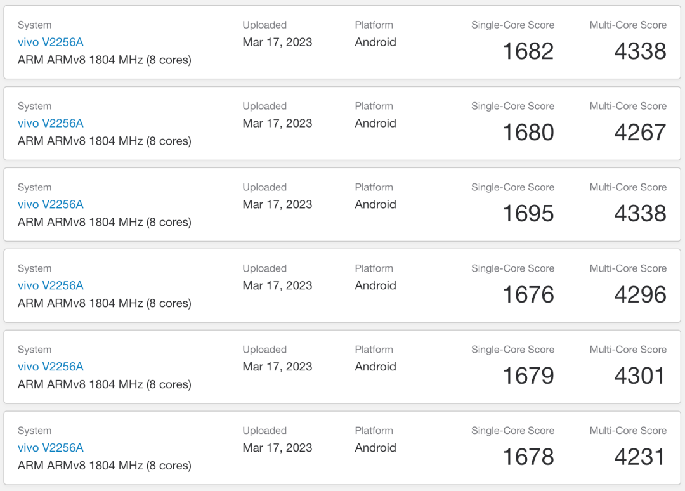Click multi-core 4338 beside single-core 1682
The height and width of the screenshot is (491, 685).
[640, 51]
